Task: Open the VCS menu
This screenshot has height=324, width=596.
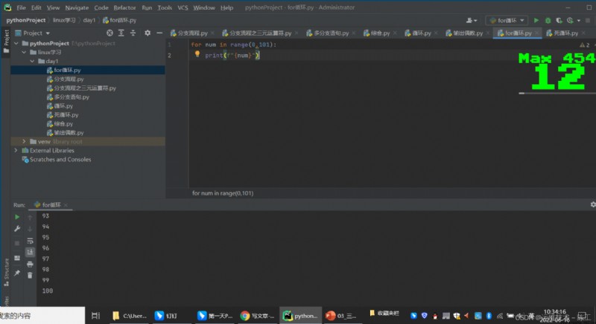Action: tap(183, 7)
